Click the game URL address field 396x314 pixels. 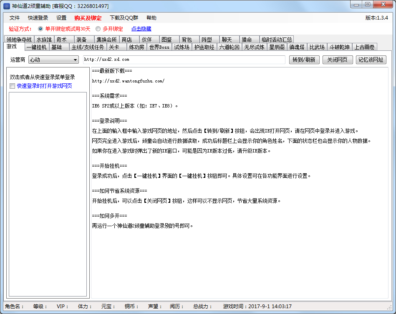(x=184, y=60)
